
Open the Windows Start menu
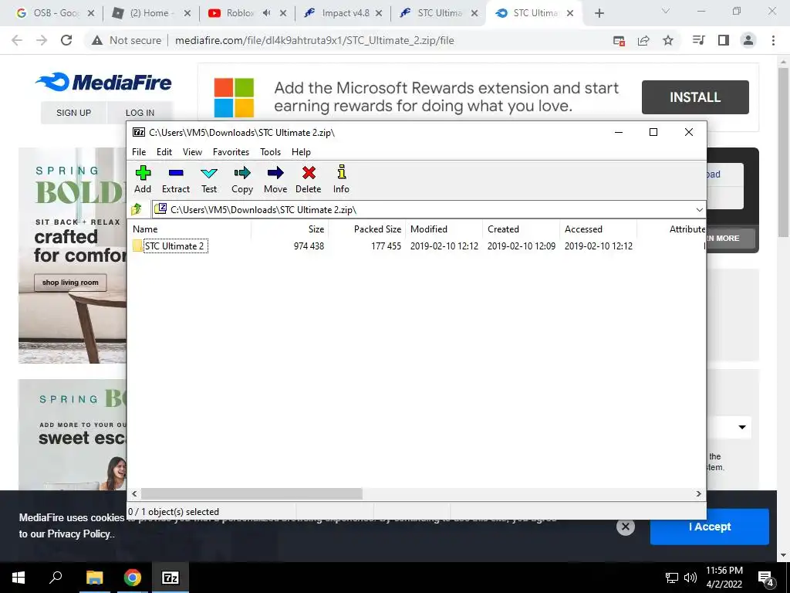point(19,578)
